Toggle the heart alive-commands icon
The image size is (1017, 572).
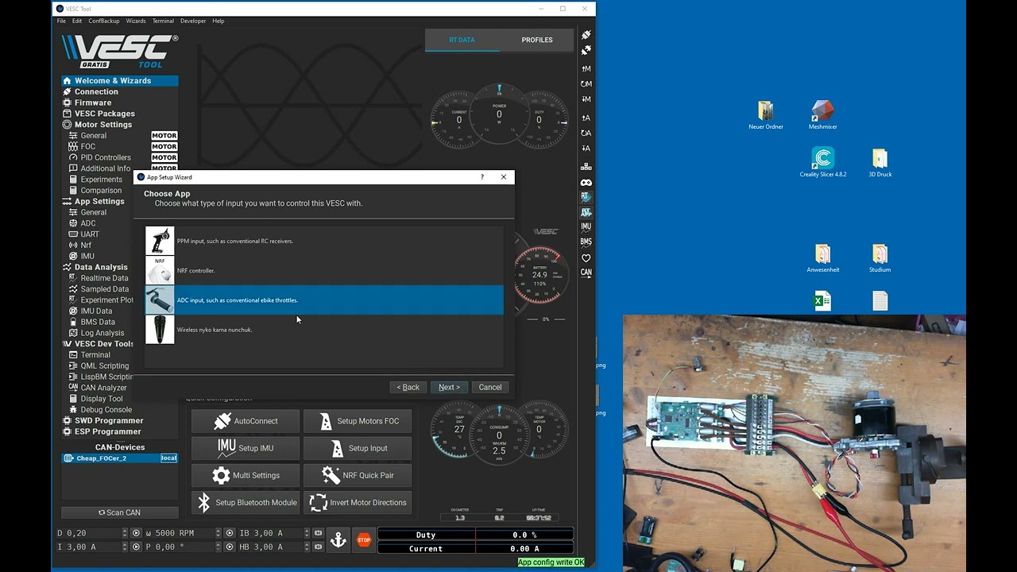coord(586,257)
